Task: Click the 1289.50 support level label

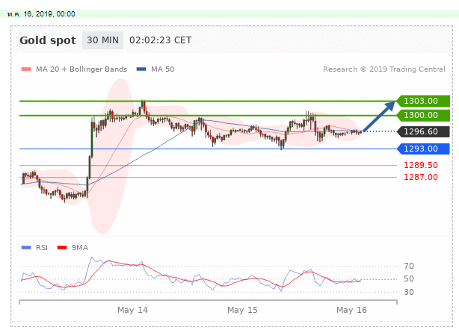Action: pos(421,165)
